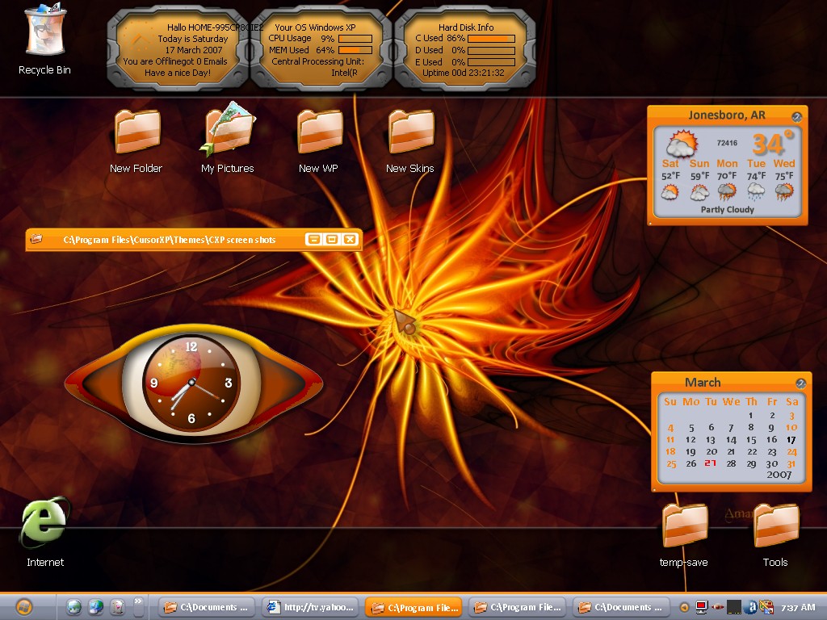Open the March calendar widget options button
This screenshot has height=620, width=827.
[x=800, y=383]
